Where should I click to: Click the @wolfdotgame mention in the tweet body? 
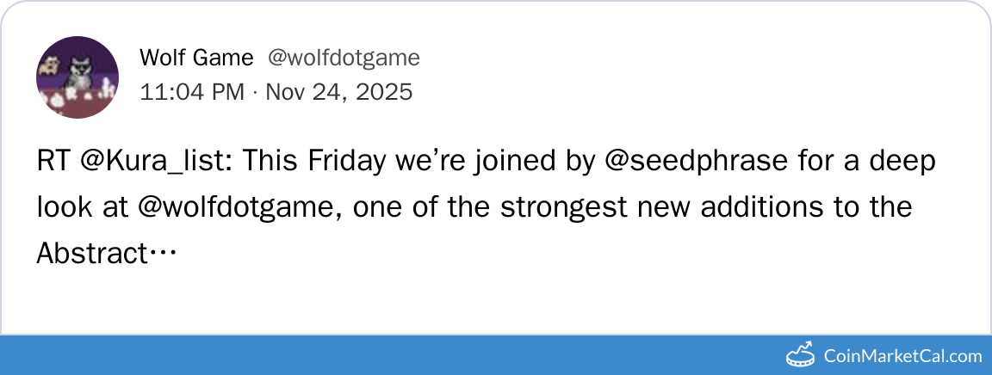[x=200, y=207]
